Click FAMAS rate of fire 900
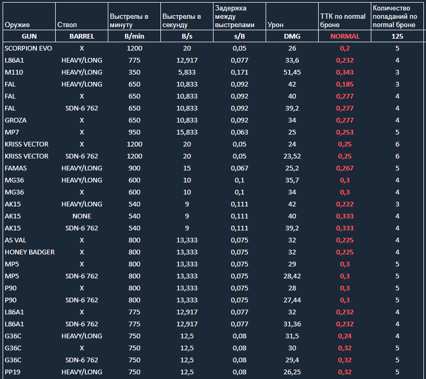Viewport: 426px width, 379px height. point(134,168)
